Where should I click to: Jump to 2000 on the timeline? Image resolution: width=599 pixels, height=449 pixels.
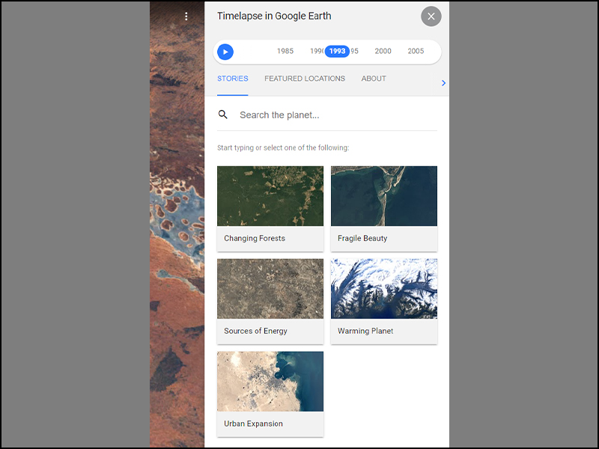click(383, 51)
